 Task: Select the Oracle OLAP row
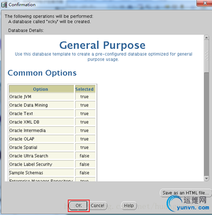click(52, 139)
